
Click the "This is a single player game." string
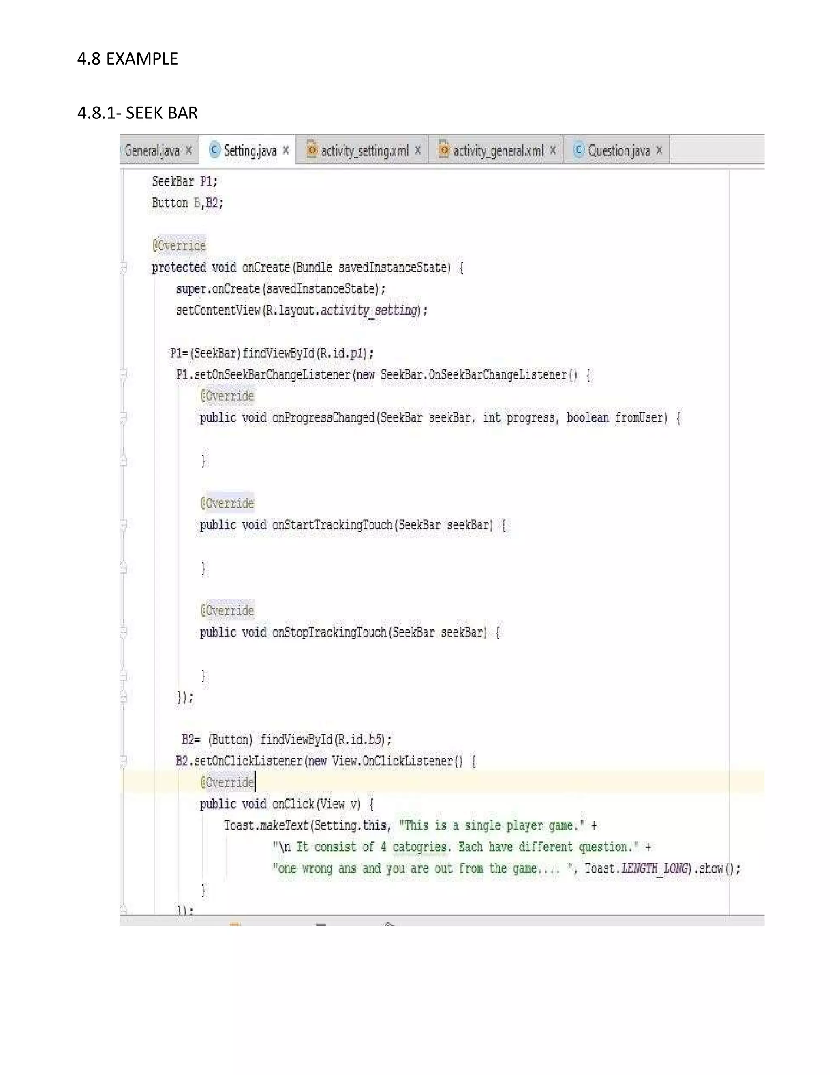point(492,826)
